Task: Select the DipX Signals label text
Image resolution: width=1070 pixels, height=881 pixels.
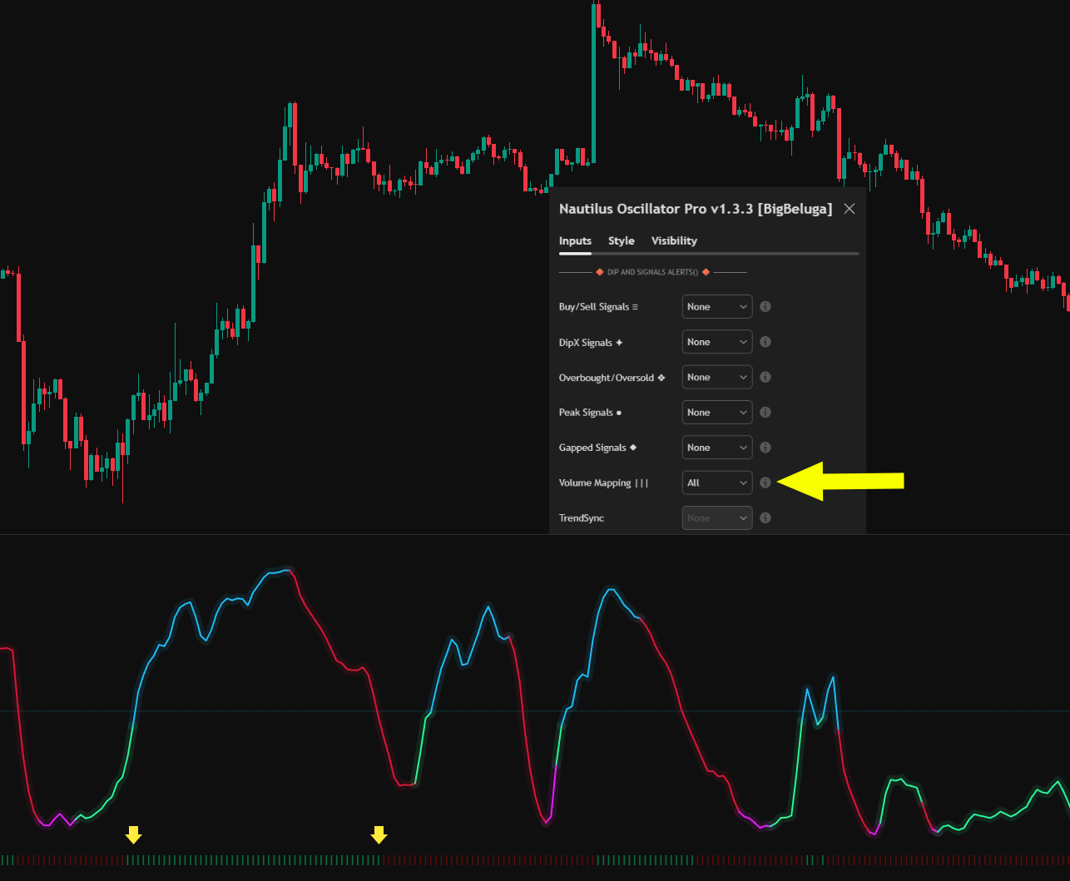Action: point(591,343)
